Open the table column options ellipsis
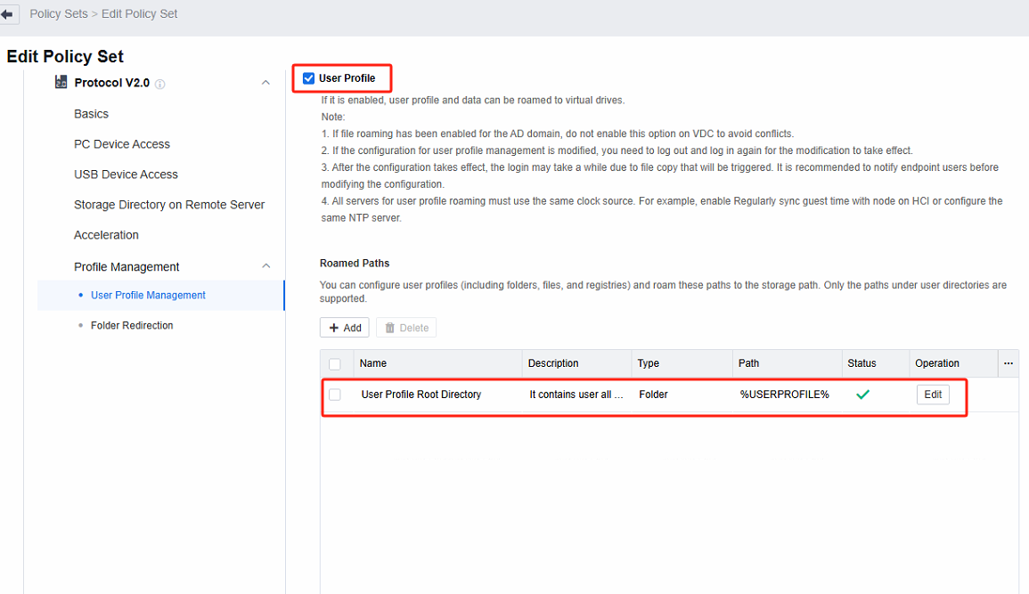 pos(1009,363)
